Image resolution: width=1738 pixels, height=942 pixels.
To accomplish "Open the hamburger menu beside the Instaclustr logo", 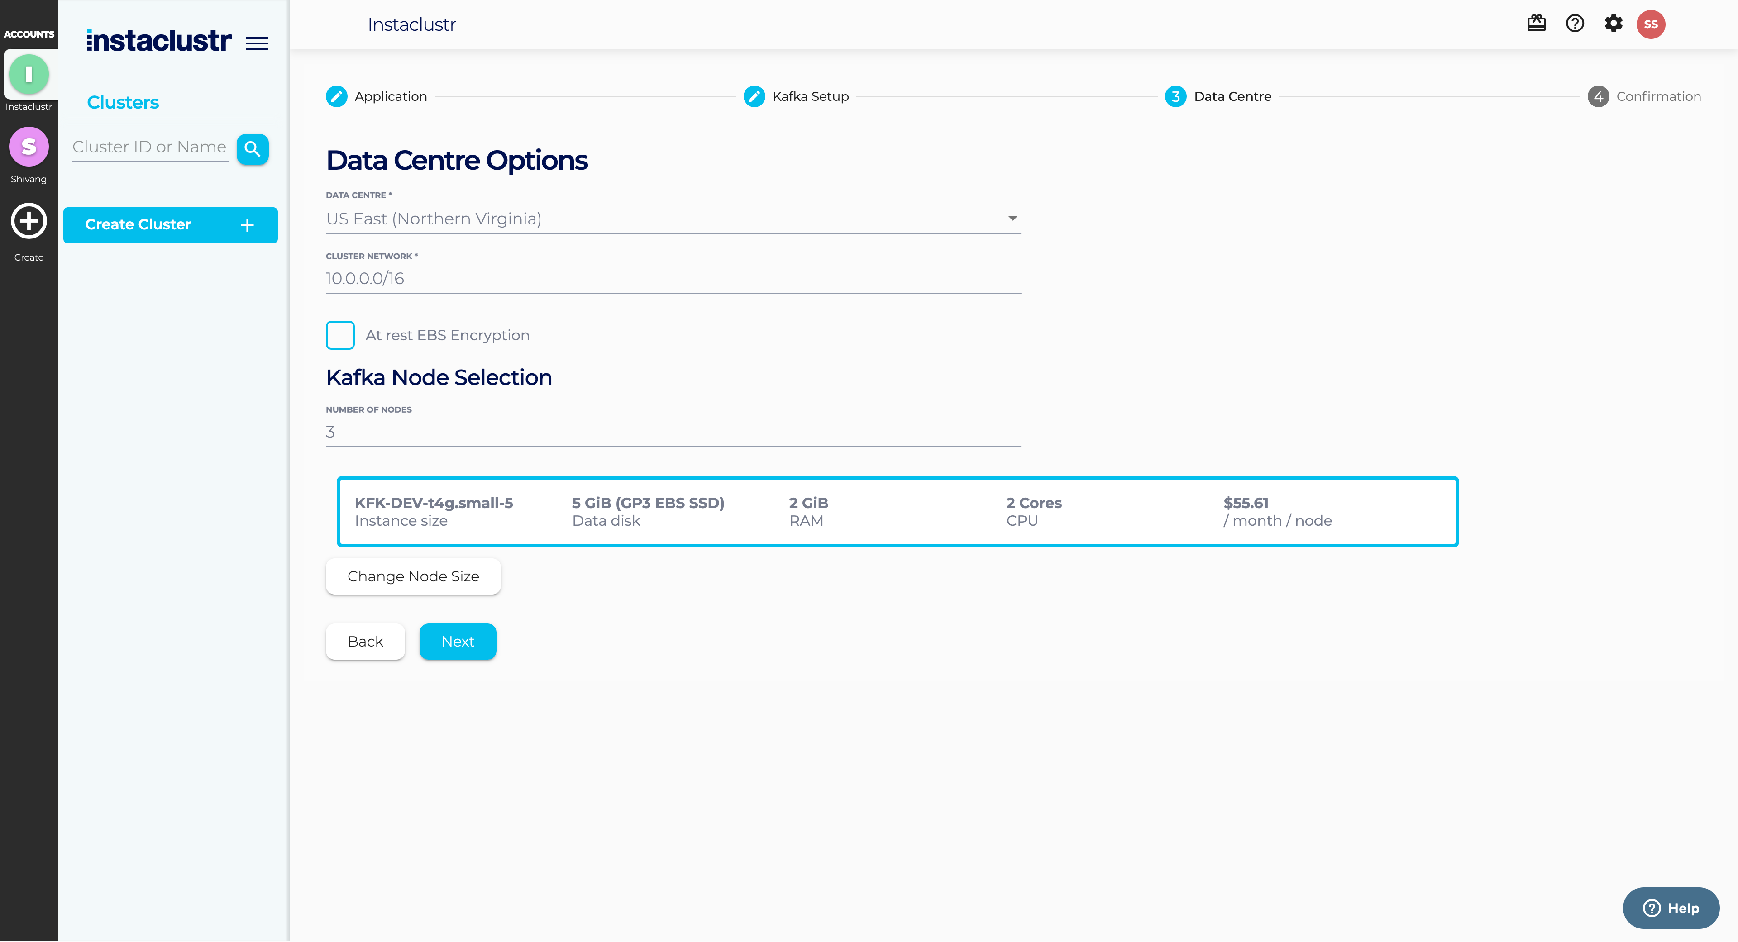I will click(256, 43).
